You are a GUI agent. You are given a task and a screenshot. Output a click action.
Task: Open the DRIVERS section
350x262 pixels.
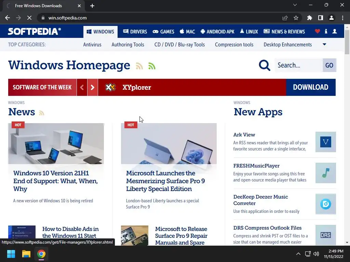pyautogui.click(x=135, y=32)
